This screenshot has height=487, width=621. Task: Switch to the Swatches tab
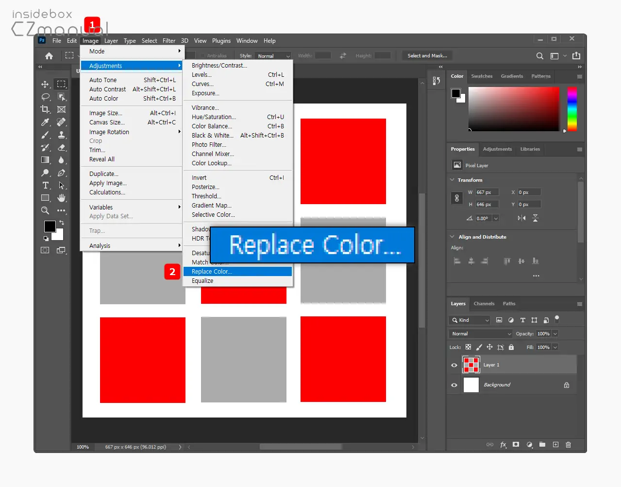(482, 76)
